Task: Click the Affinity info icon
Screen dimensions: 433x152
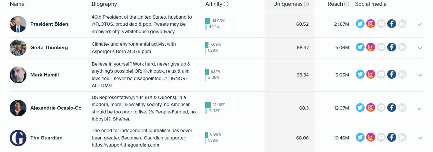Action: pyautogui.click(x=226, y=4)
